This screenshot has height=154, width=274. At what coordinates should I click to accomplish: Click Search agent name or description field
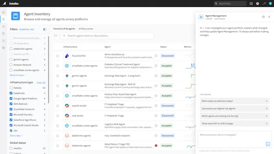(107, 36)
